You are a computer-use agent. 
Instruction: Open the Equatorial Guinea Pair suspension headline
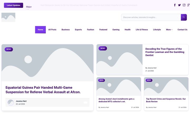tap(43, 90)
